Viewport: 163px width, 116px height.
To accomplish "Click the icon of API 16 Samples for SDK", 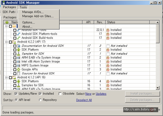I will click(19, 85).
